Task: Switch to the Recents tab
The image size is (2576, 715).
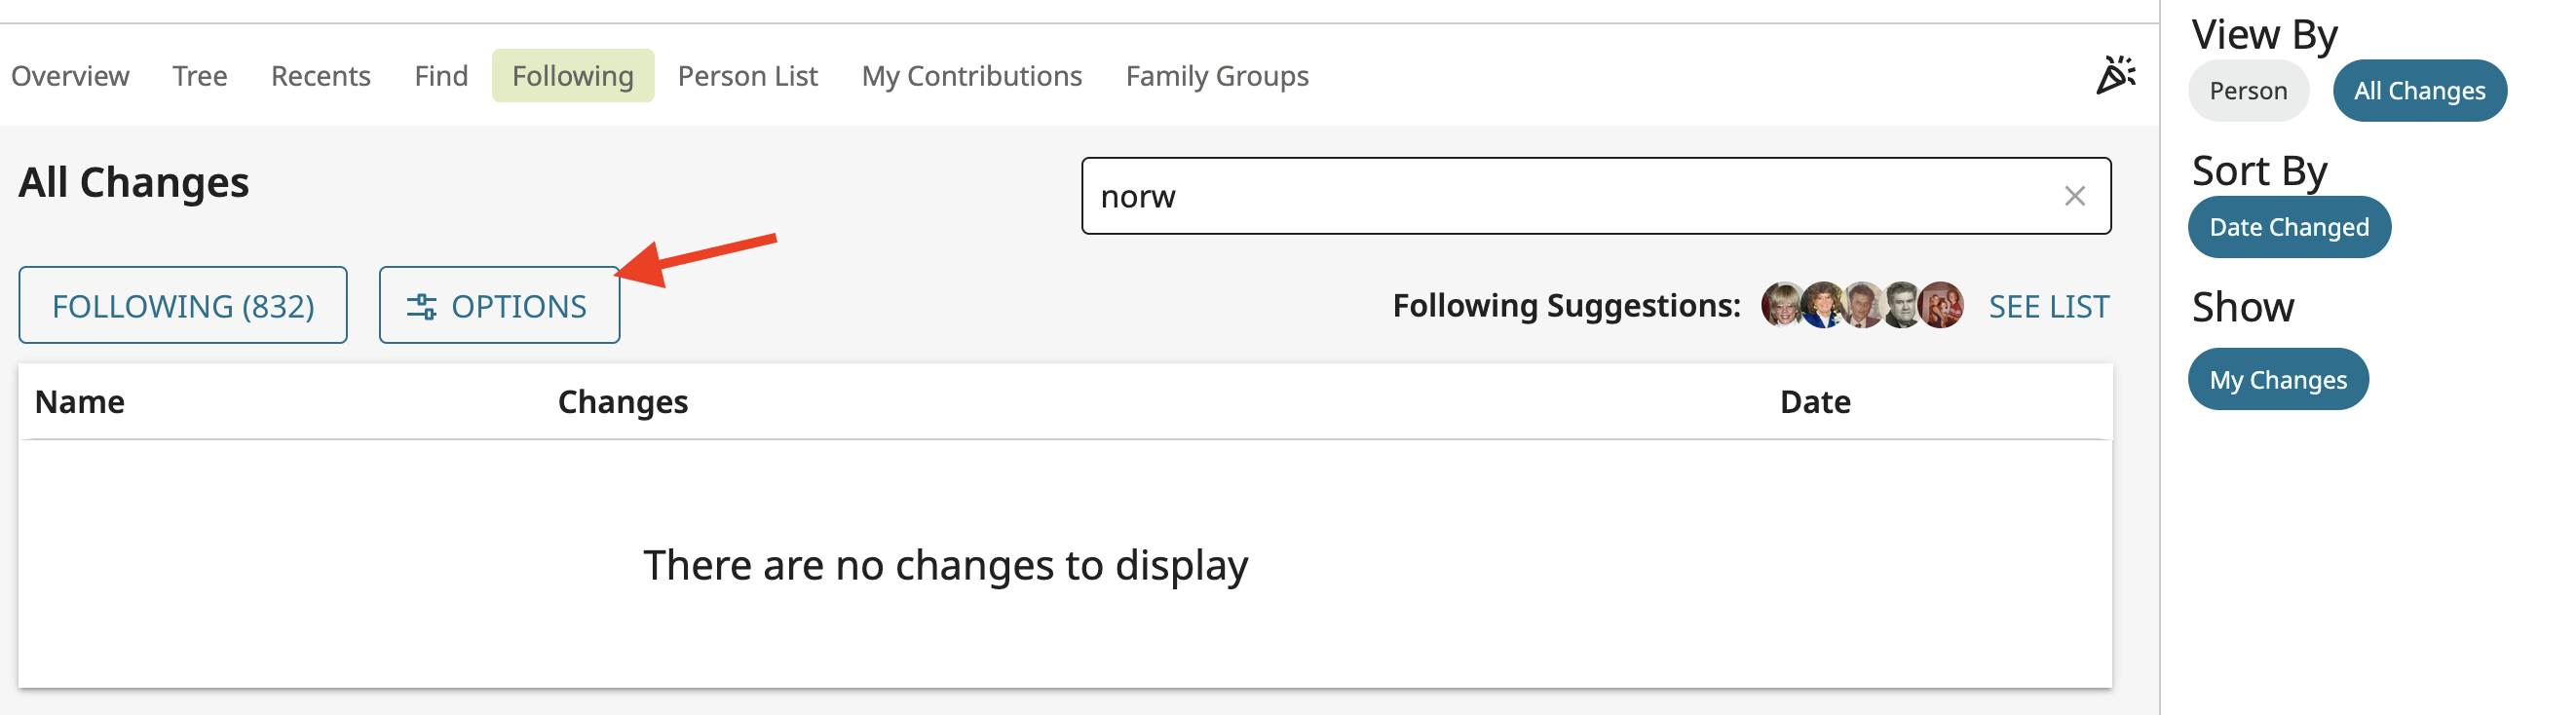Action: tap(320, 76)
